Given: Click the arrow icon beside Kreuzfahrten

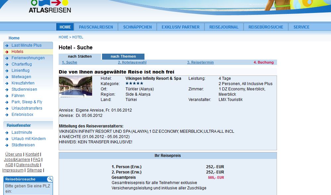Looking at the screenshot, I should point(7,83).
